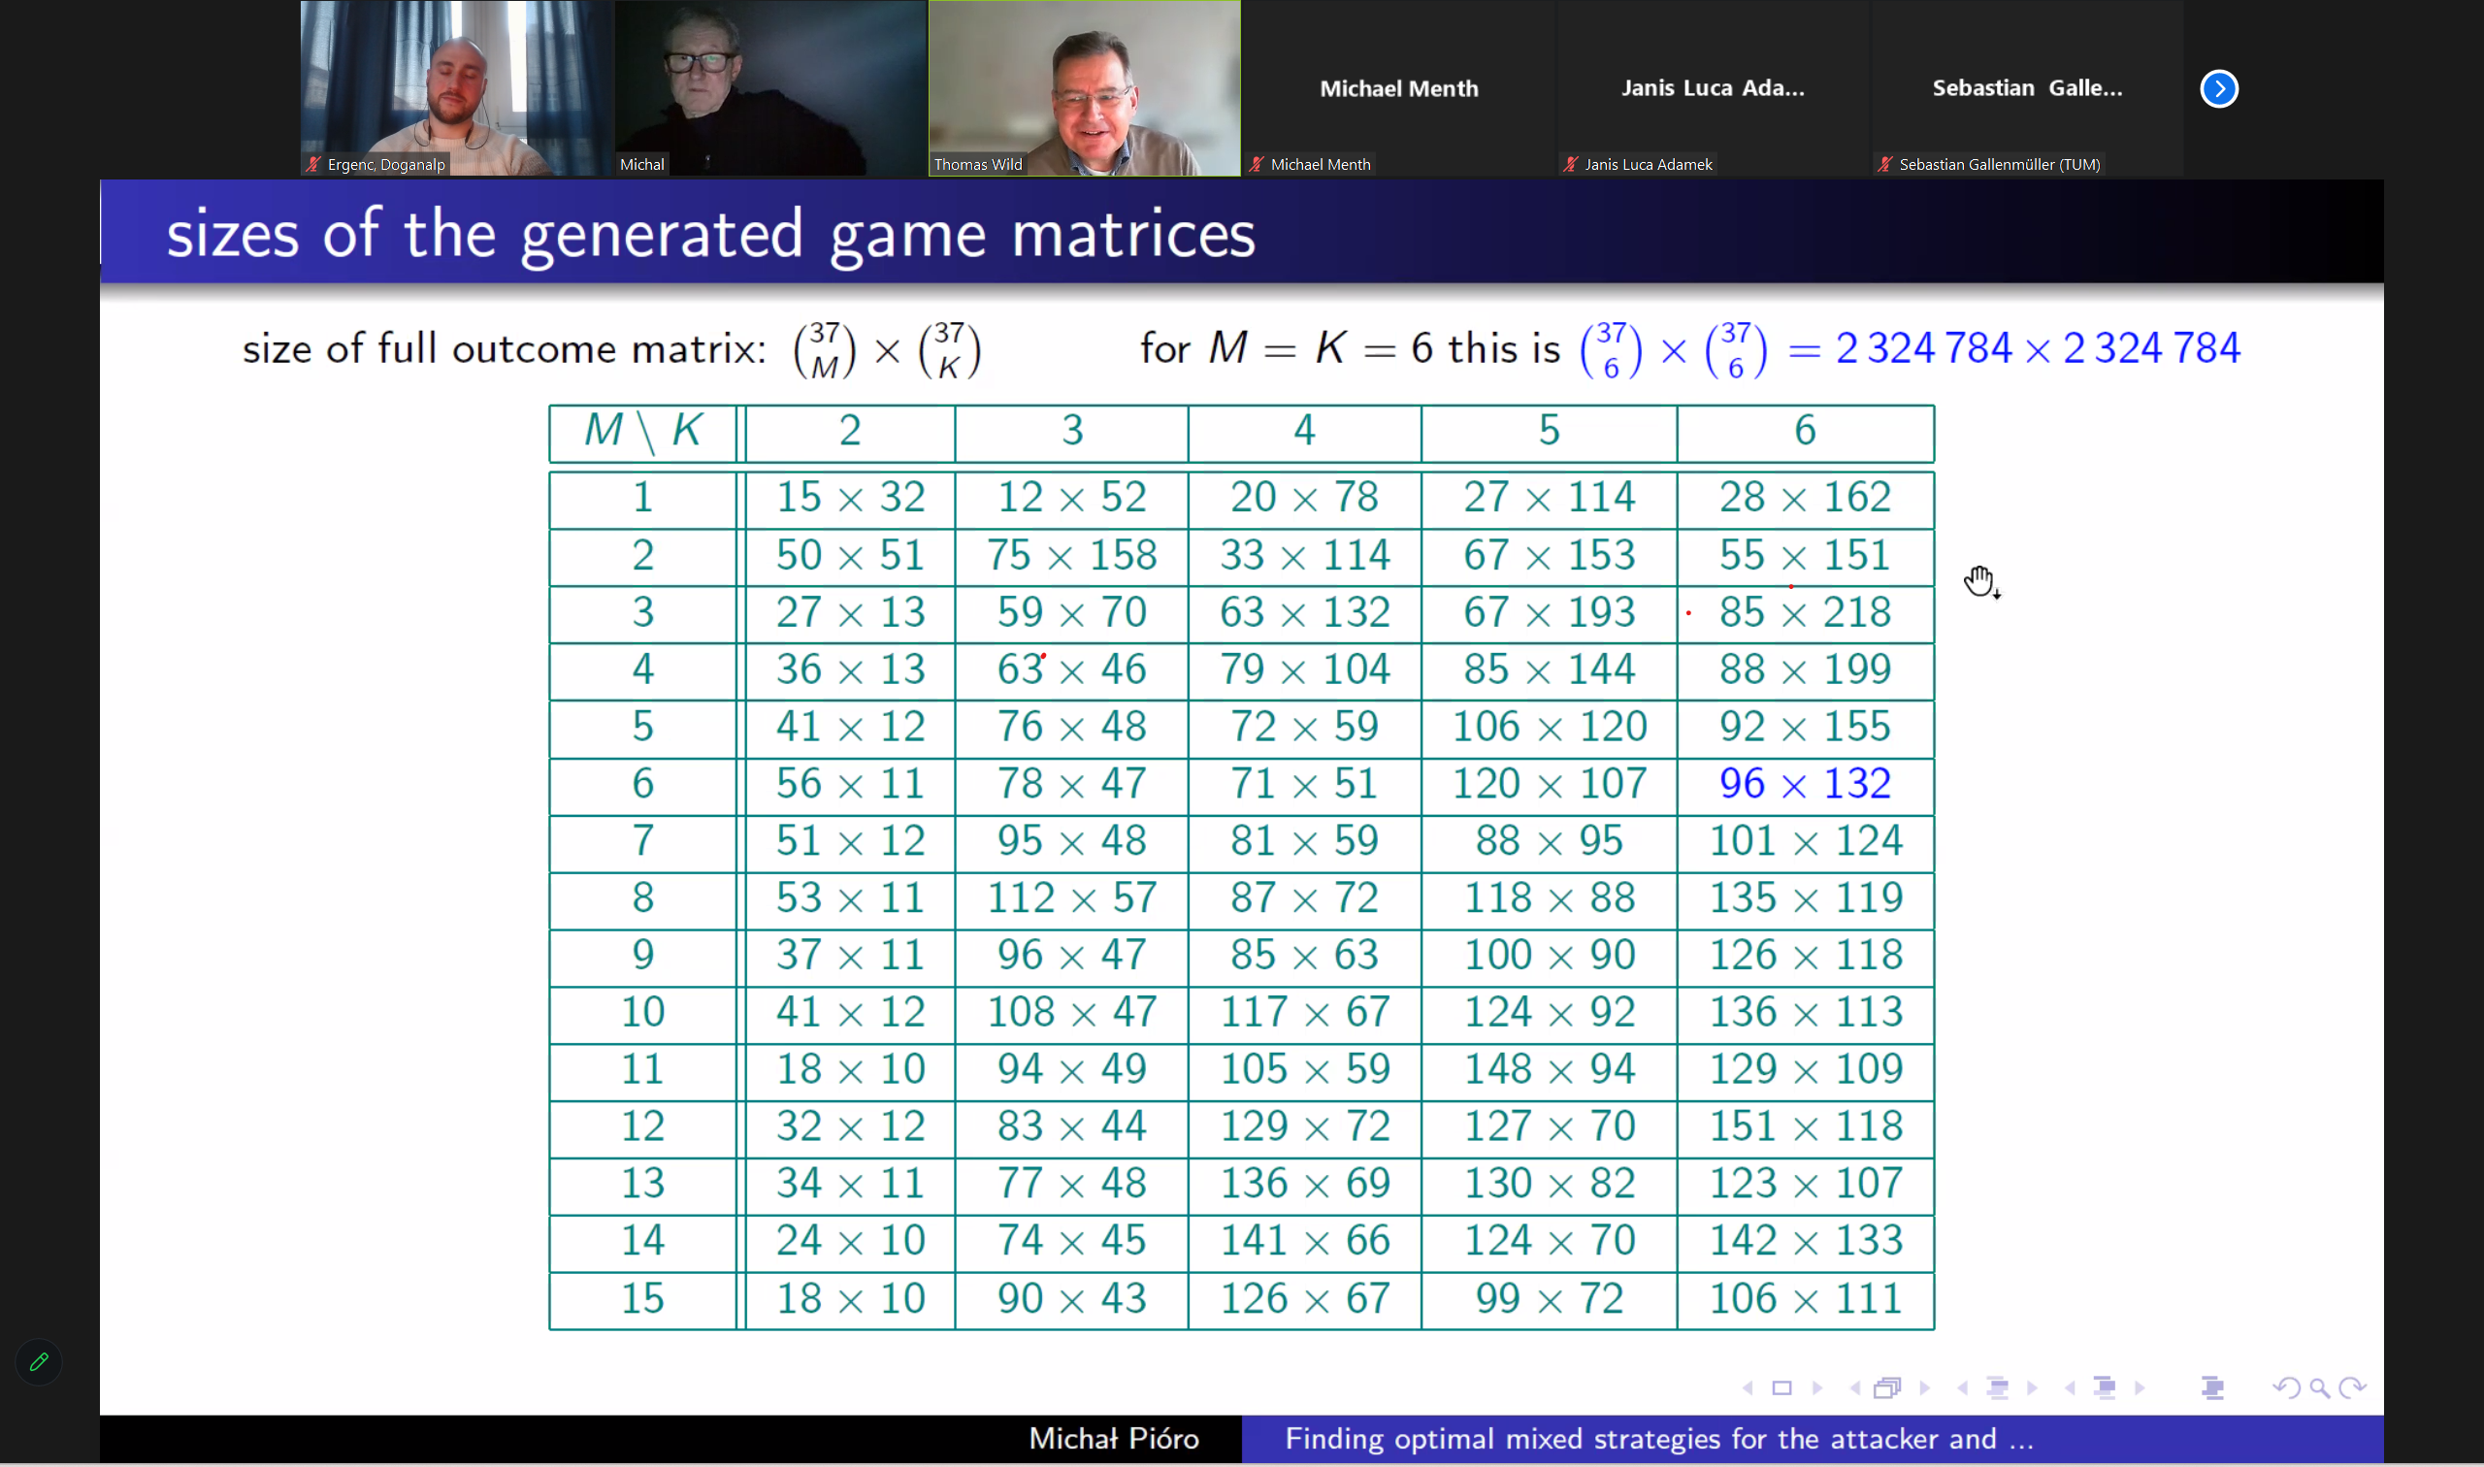Click the Beamer presentation outline icon
The width and height of the screenshot is (2484, 1467).
2212,1387
